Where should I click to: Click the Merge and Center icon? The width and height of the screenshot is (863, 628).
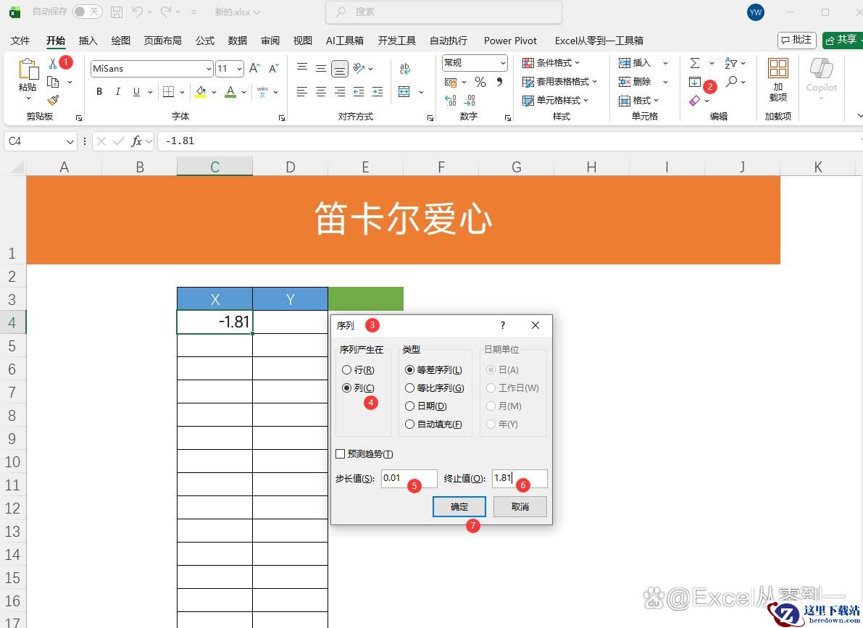click(404, 92)
